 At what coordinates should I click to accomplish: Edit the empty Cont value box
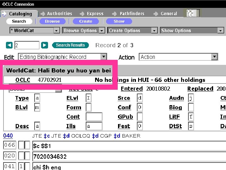click(94, 117)
